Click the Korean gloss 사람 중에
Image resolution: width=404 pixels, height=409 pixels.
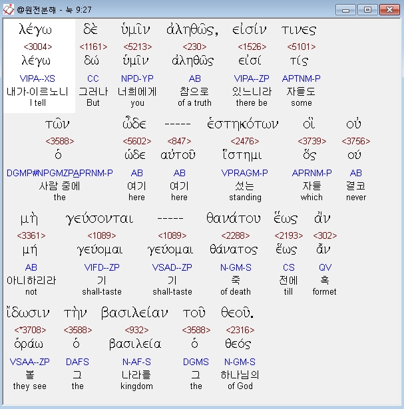point(59,186)
